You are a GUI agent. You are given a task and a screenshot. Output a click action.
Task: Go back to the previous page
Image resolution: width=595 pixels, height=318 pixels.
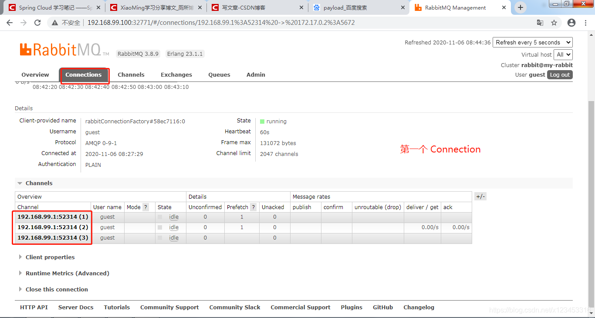click(x=10, y=23)
